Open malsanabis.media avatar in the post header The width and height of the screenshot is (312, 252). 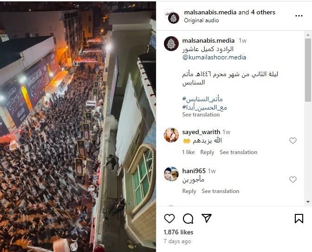[x=173, y=18]
